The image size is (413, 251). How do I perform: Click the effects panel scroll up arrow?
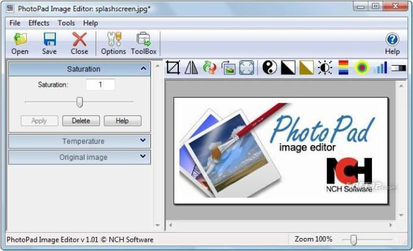point(158,66)
